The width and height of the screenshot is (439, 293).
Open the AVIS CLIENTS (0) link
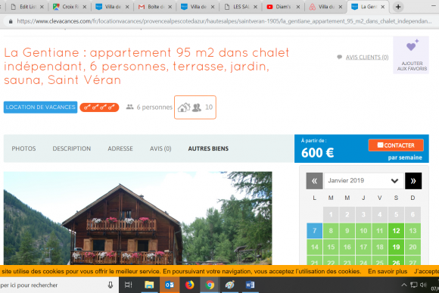367,57
